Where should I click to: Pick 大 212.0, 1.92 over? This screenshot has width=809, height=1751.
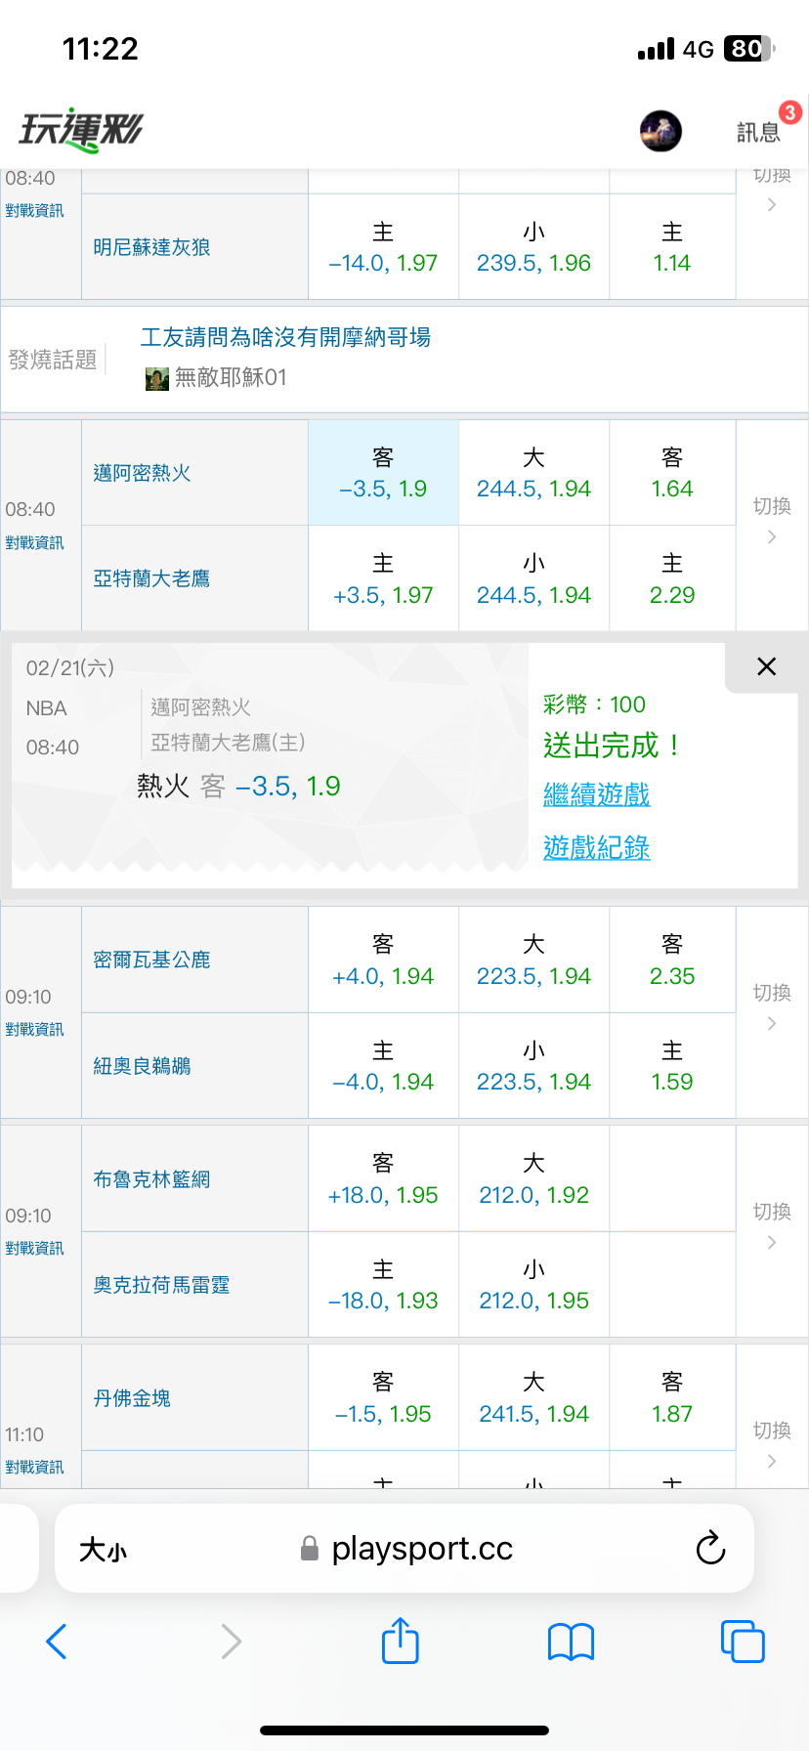(x=533, y=1178)
